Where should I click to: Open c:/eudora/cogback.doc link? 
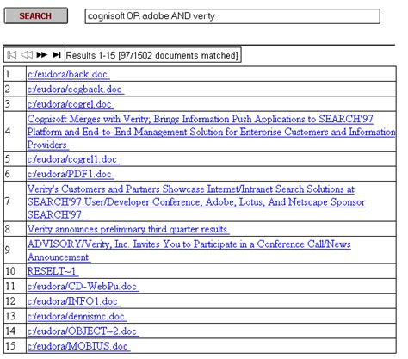pos(76,90)
